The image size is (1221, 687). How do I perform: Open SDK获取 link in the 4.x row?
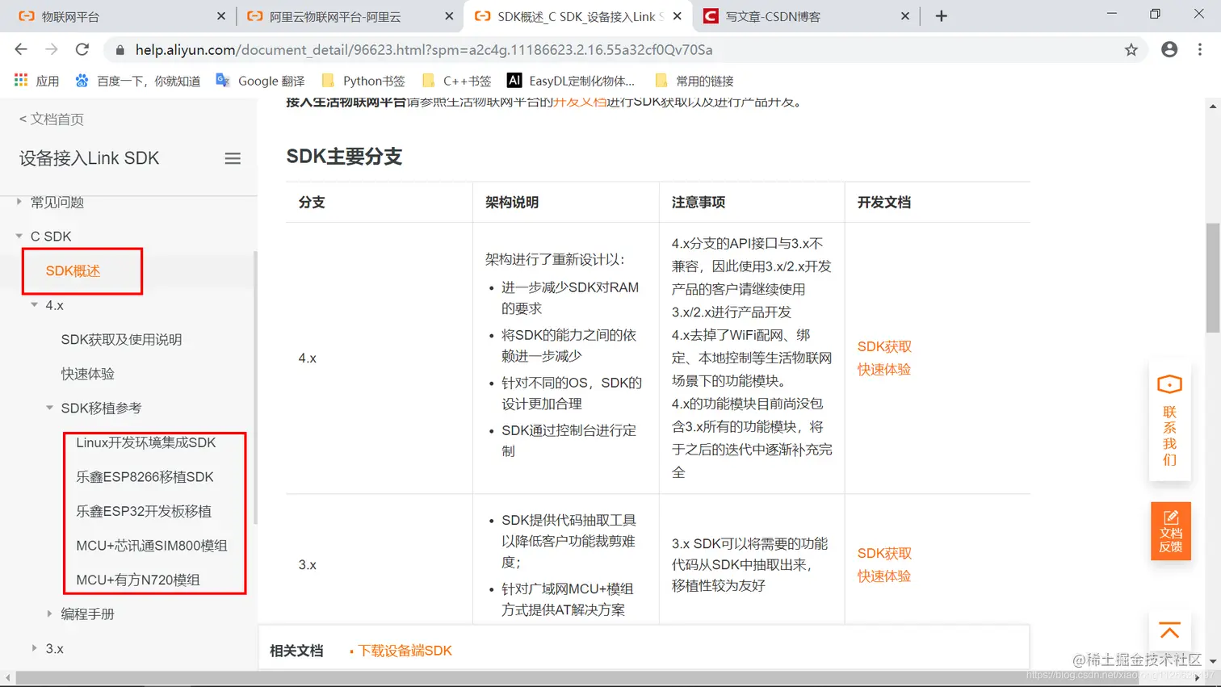[x=884, y=346]
